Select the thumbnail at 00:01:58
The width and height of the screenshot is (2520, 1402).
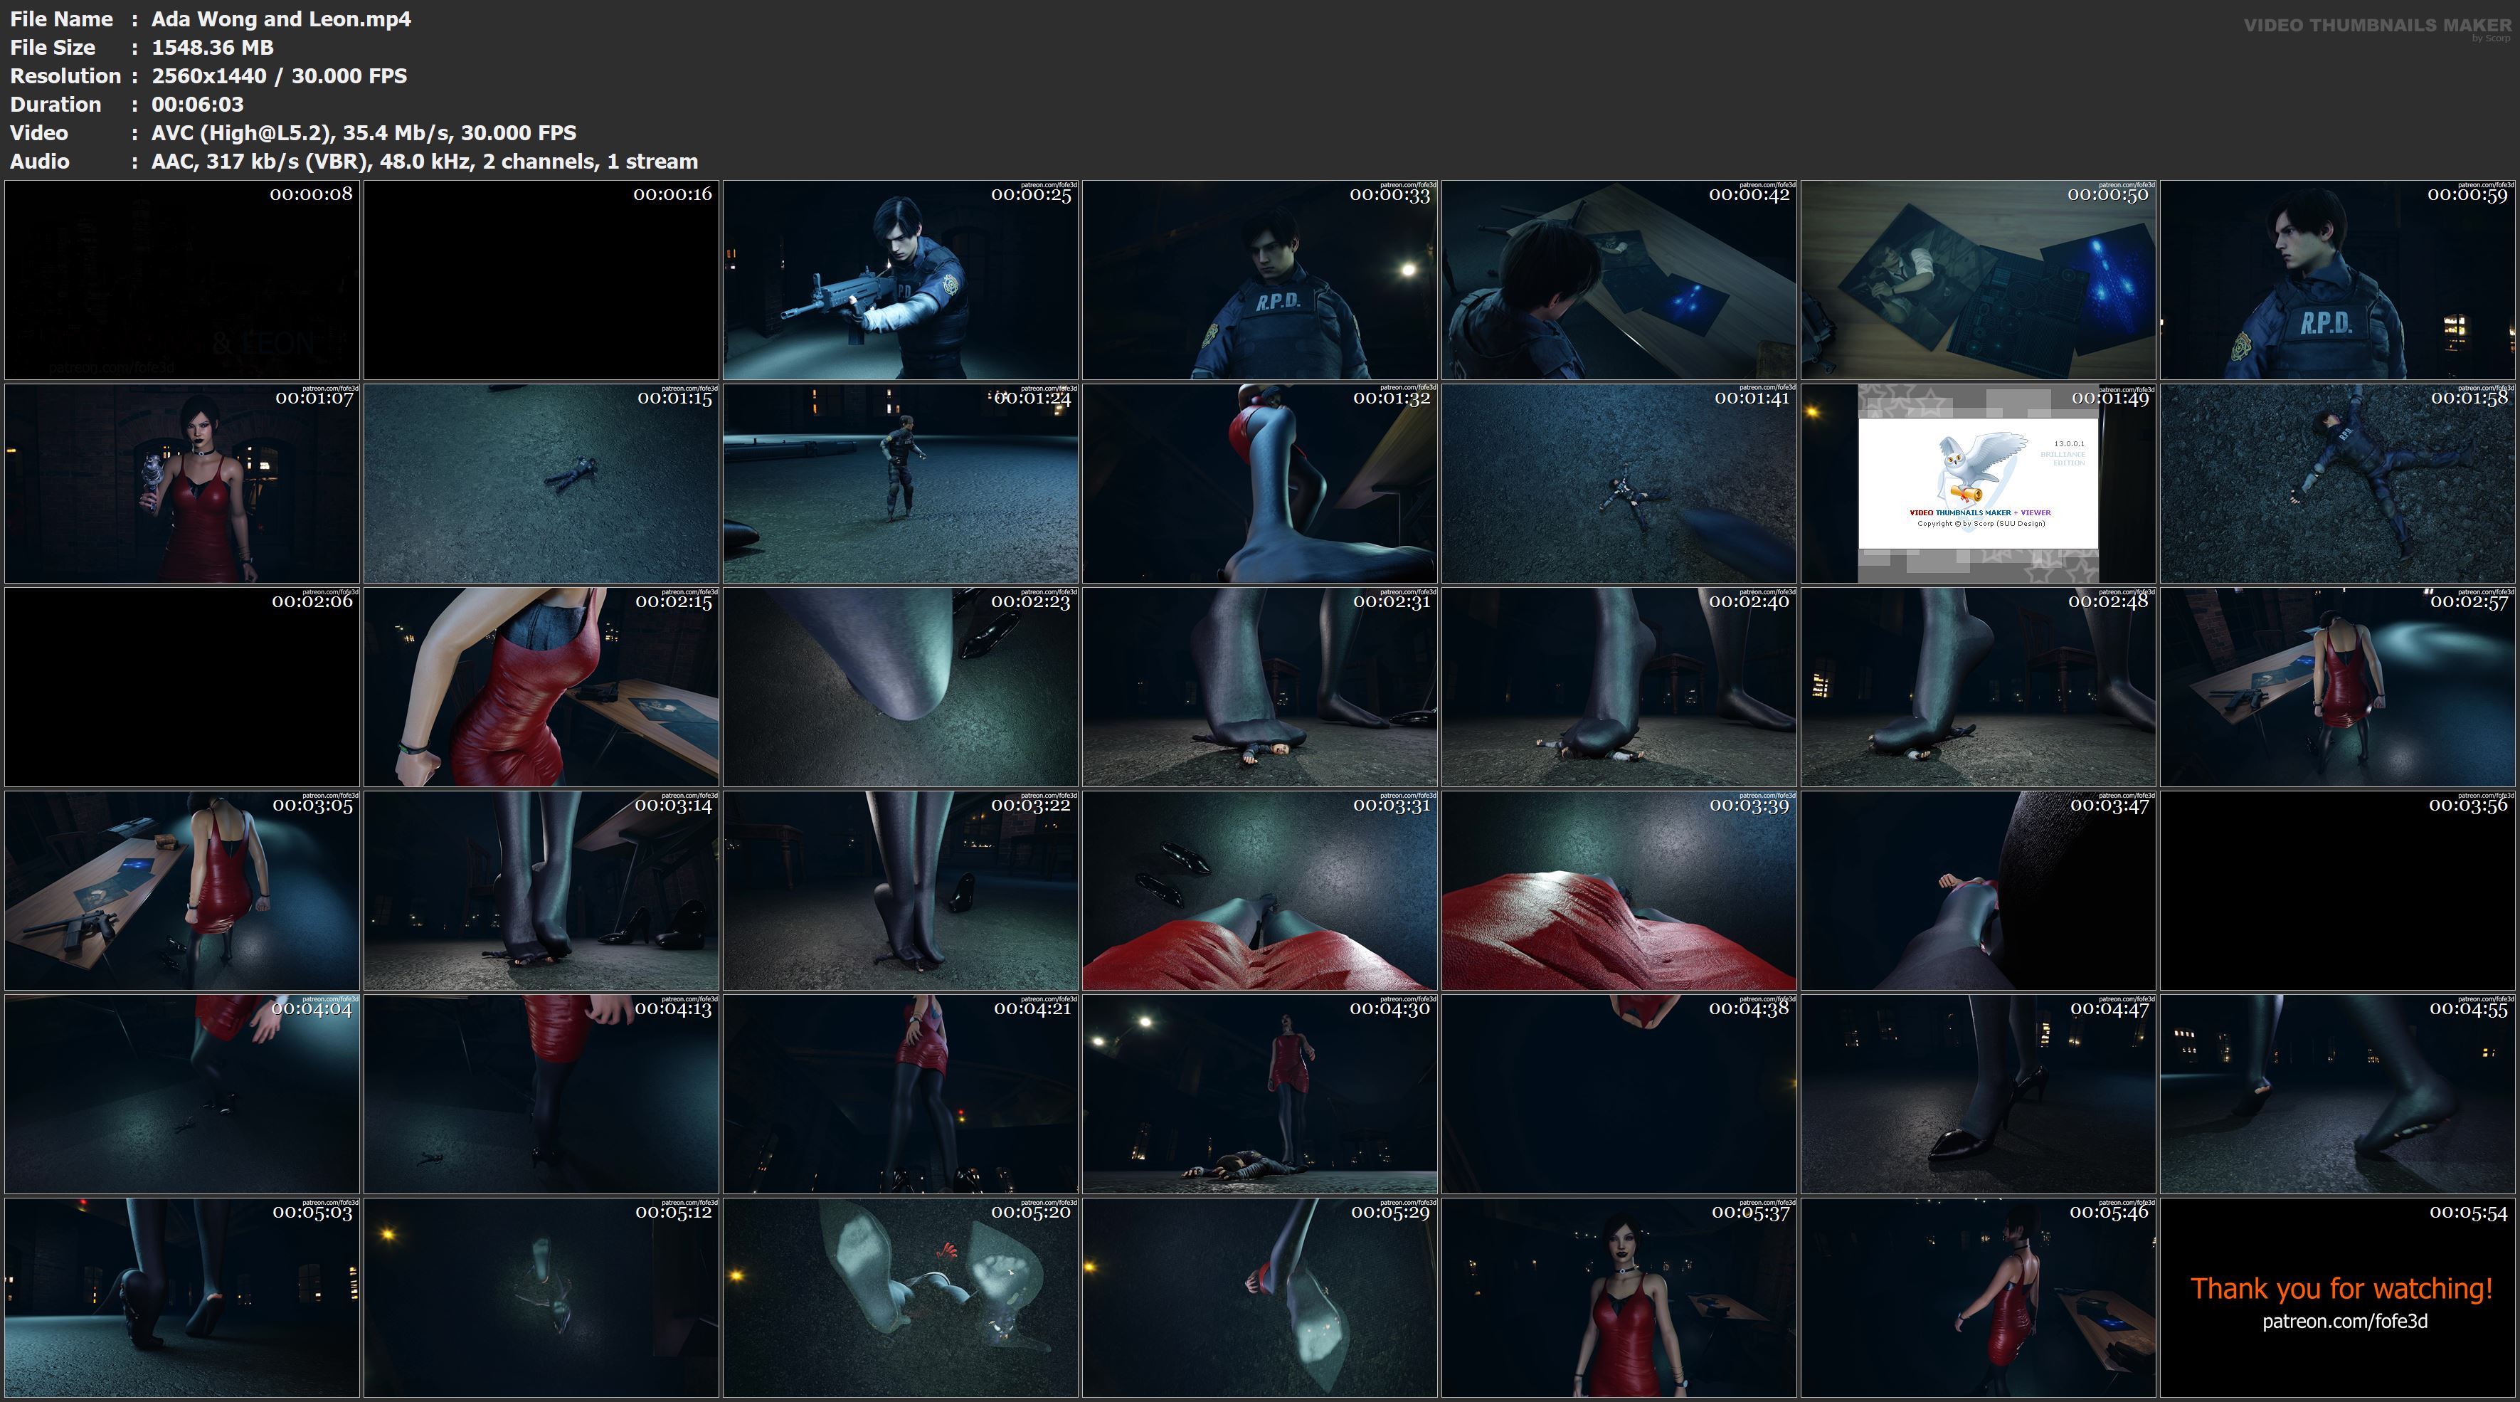2337,483
